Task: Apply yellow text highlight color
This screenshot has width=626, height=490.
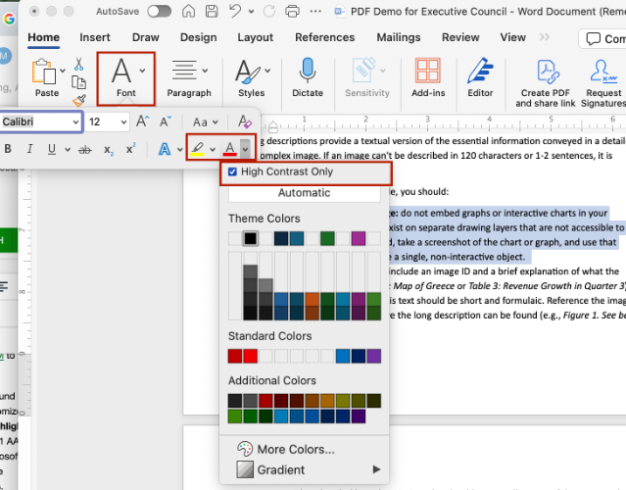Action: (x=197, y=149)
